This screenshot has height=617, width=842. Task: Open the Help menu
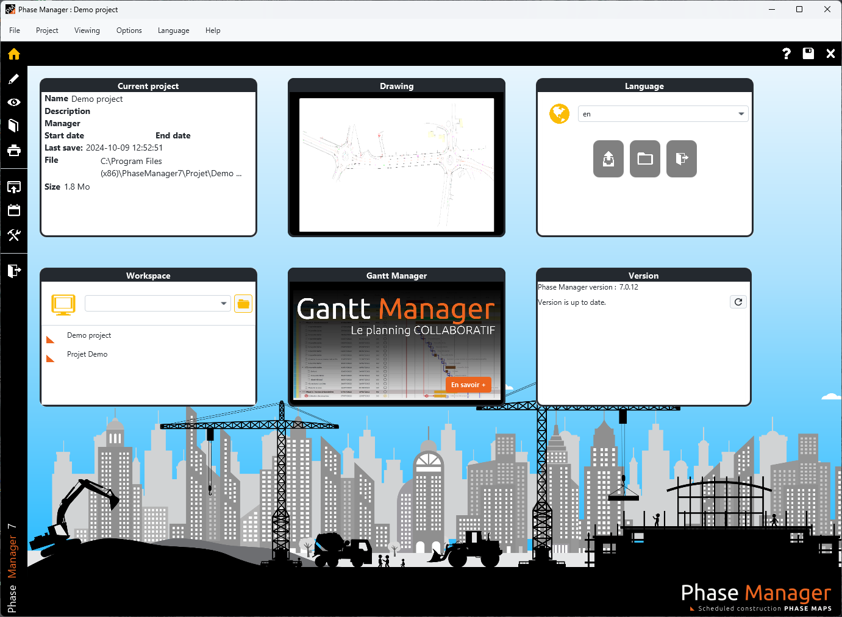coord(213,30)
